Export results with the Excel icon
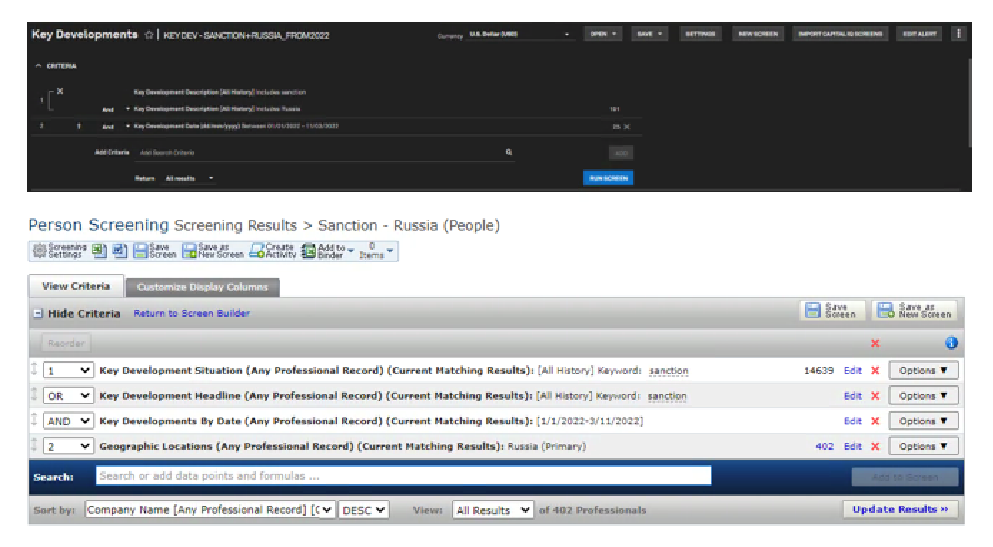Viewport: 993px width, 547px height. click(x=99, y=251)
